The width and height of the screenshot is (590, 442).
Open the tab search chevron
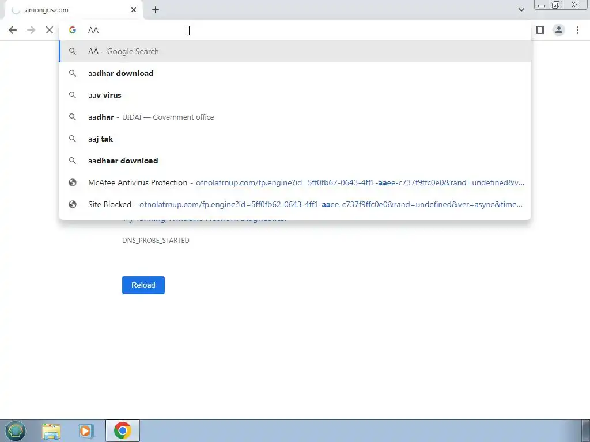tap(521, 10)
